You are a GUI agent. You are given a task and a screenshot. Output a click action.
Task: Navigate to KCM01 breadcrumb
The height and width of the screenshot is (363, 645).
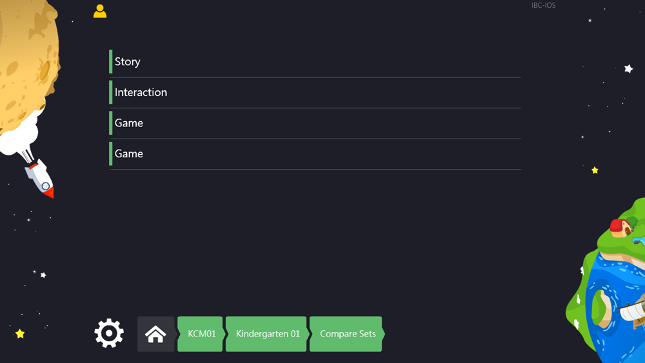pyautogui.click(x=201, y=334)
